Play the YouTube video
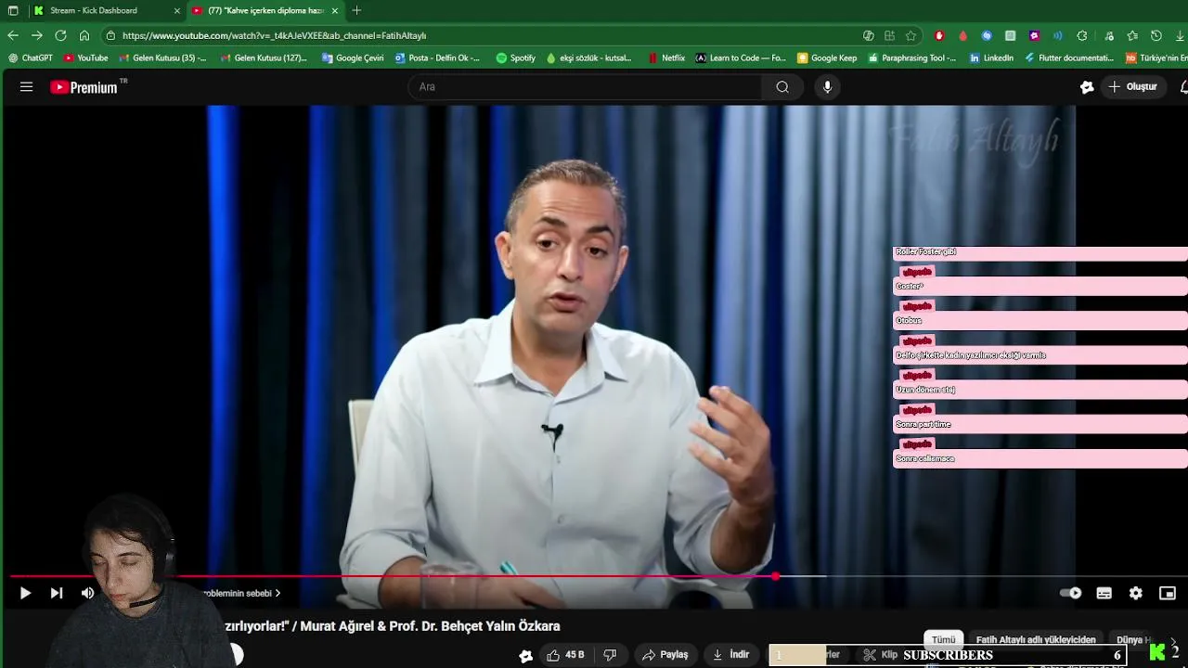This screenshot has width=1188, height=668. click(25, 594)
